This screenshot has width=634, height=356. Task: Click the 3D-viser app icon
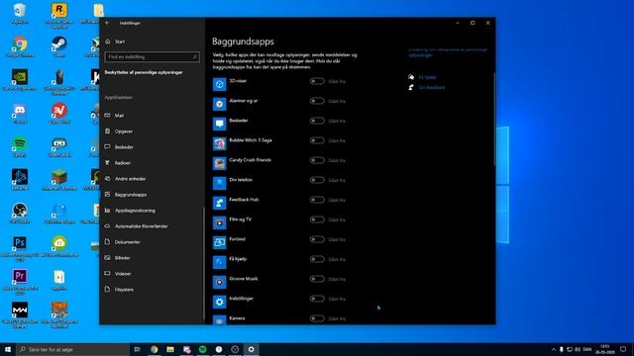click(220, 84)
